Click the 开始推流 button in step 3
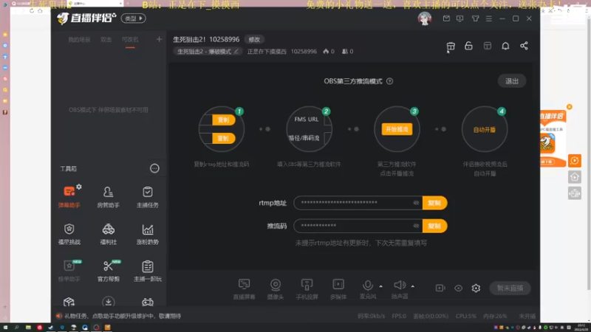Viewport: 591px width, 332px height. point(397,129)
